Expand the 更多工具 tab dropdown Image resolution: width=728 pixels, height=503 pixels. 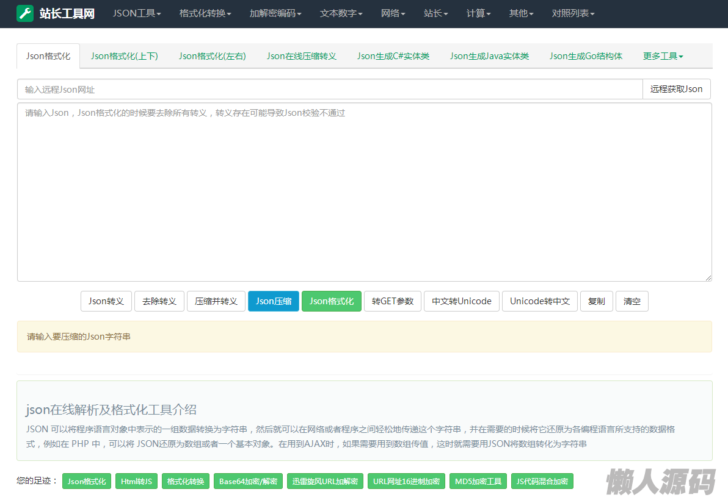pyautogui.click(x=663, y=56)
